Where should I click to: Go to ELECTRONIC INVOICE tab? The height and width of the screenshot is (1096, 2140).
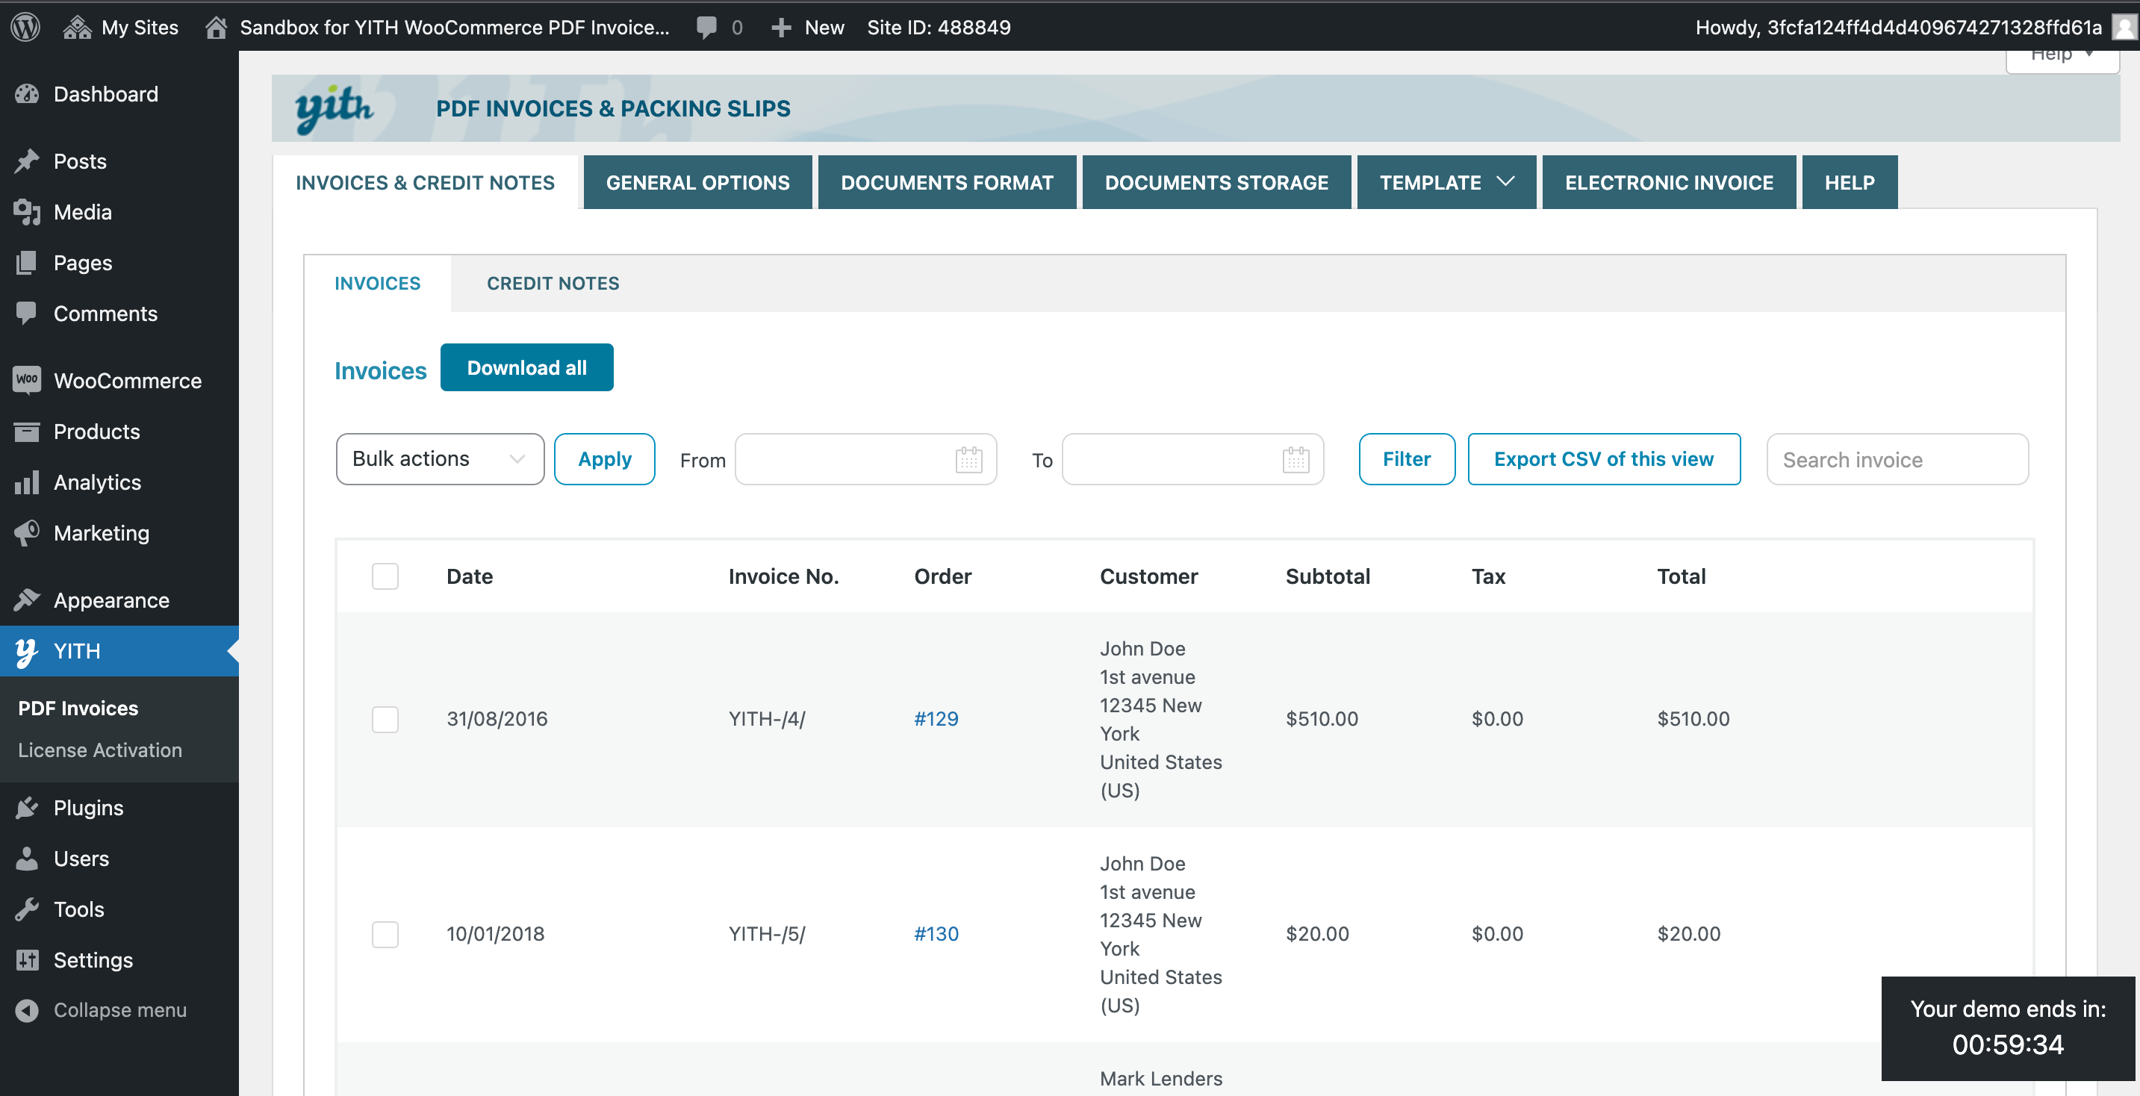point(1669,182)
